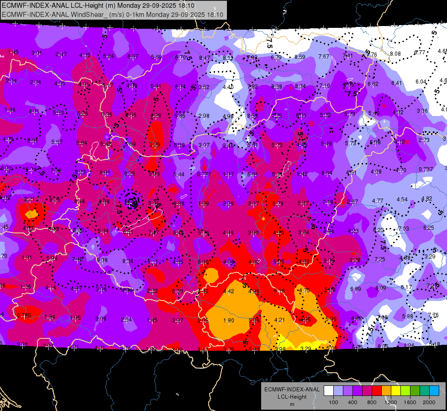Click the grid value '1.26'
Viewport: 447px width, 411px height.
point(409,345)
